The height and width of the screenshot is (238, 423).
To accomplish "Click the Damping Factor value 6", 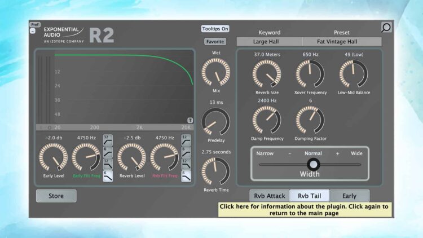I will coord(311,100).
